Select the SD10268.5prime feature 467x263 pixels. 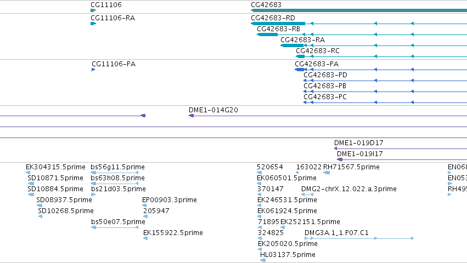click(66, 211)
